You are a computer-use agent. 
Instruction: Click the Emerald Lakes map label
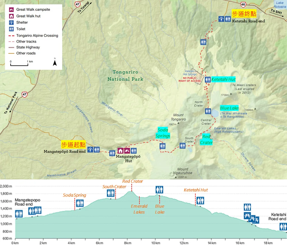click(229, 130)
